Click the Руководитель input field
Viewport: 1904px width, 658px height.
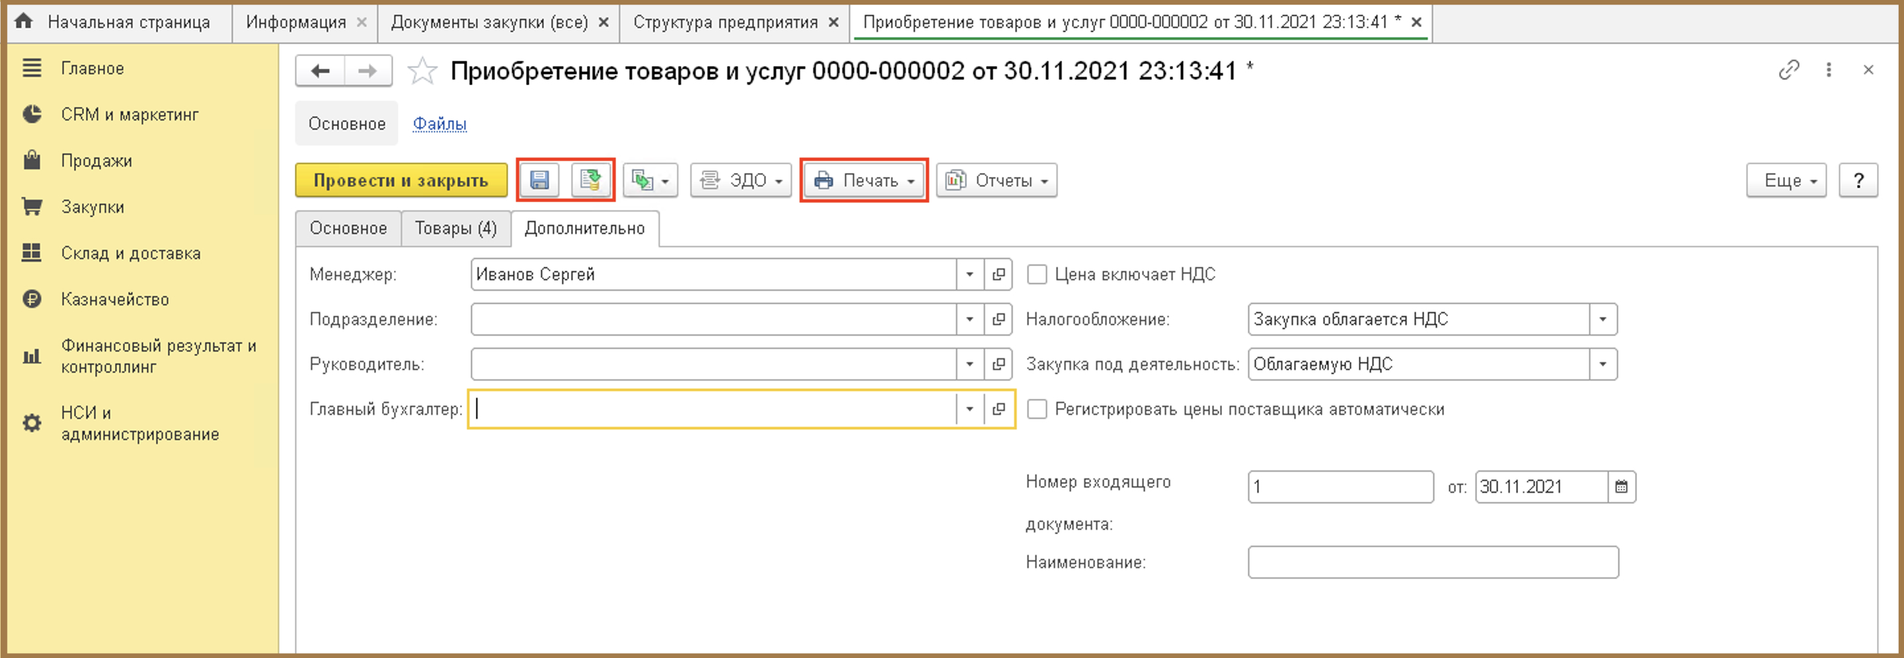(x=714, y=364)
